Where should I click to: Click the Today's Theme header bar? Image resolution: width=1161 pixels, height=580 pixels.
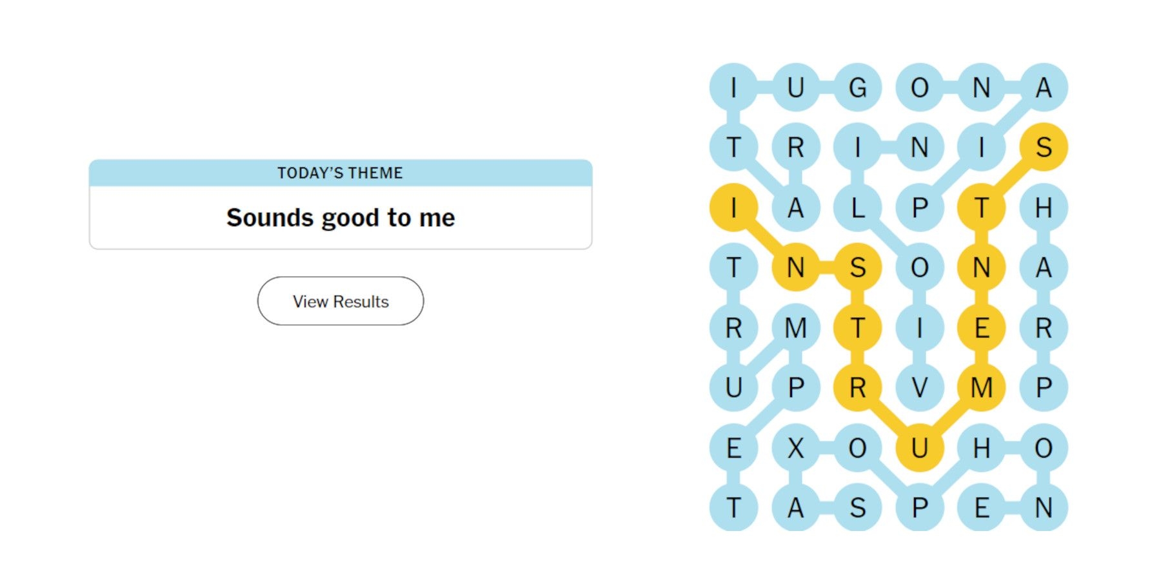tap(340, 173)
